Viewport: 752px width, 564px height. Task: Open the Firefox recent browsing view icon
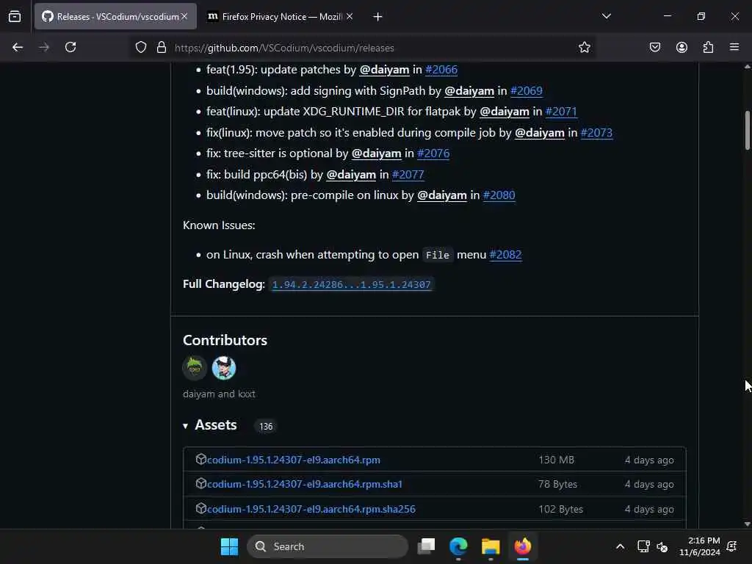point(15,17)
